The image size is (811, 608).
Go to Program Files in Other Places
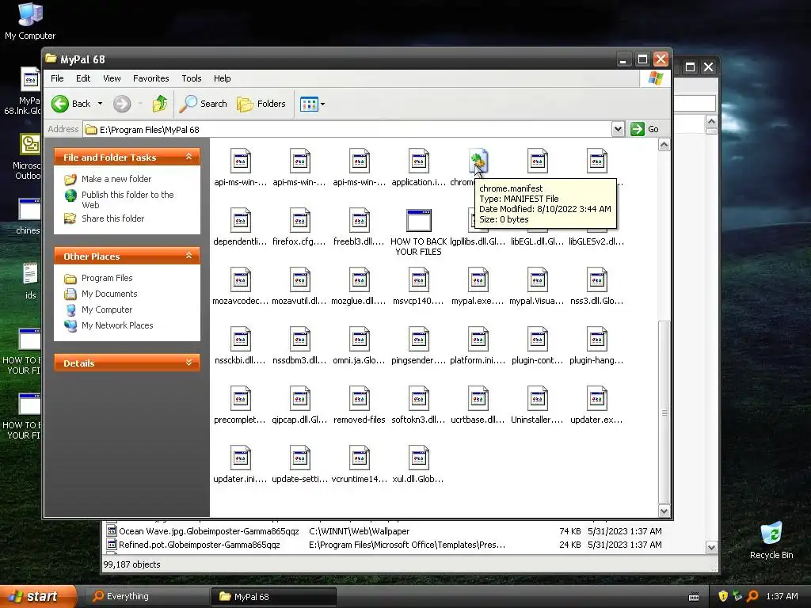coord(107,278)
